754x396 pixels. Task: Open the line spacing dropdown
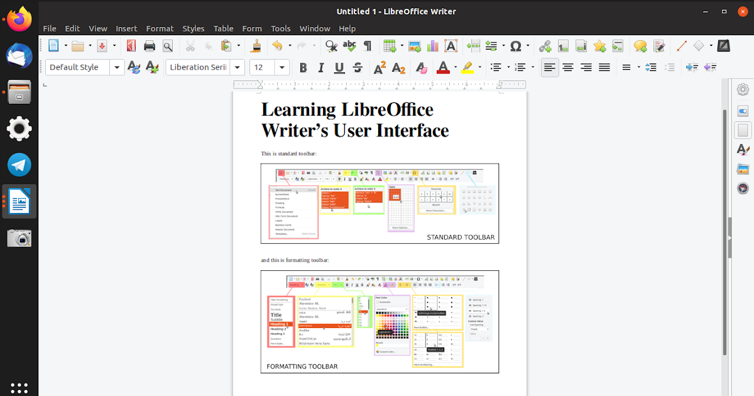pos(638,67)
